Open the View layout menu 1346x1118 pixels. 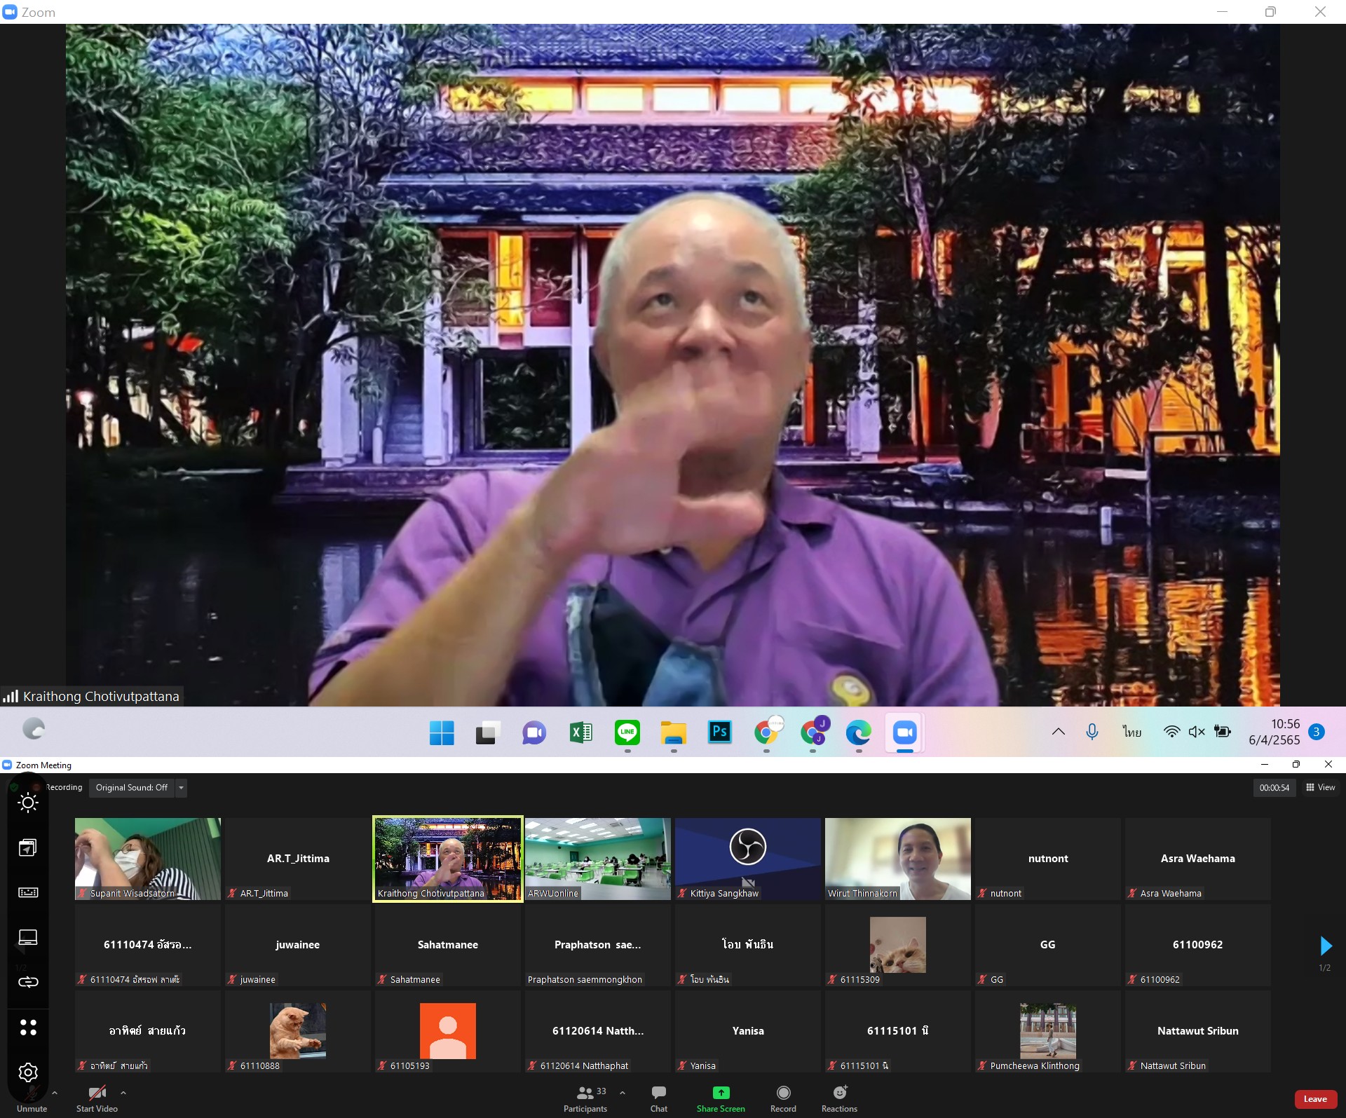1321,788
